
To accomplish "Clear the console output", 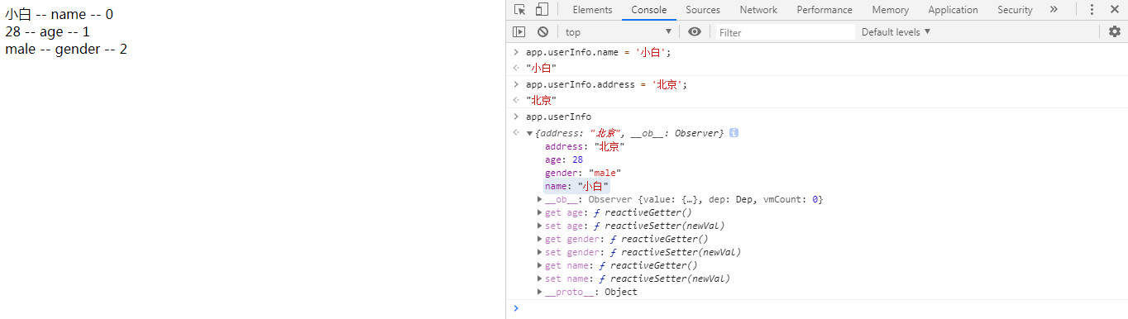I will tap(542, 31).
